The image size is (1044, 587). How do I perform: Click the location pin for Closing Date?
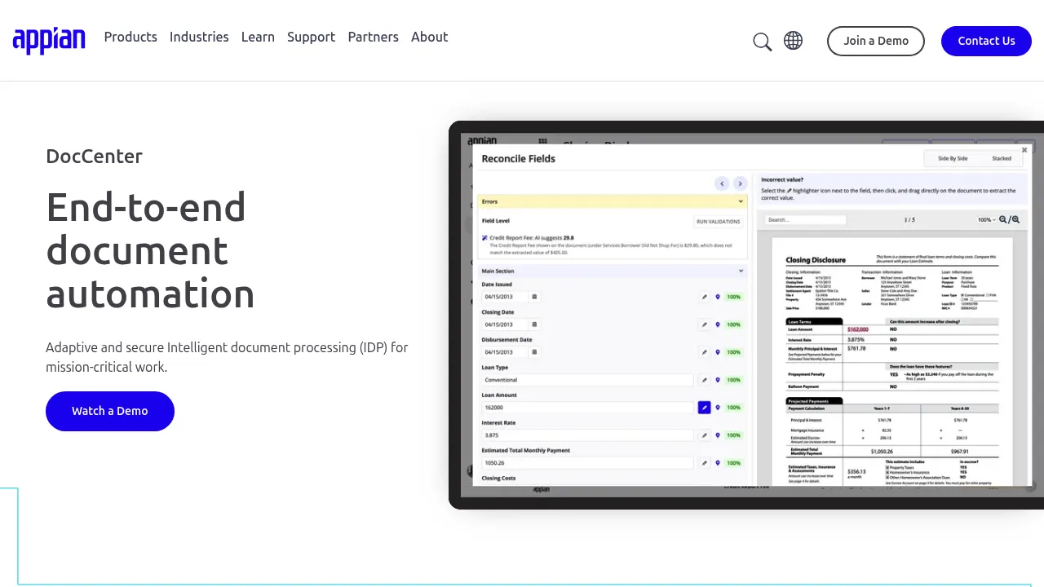718,324
